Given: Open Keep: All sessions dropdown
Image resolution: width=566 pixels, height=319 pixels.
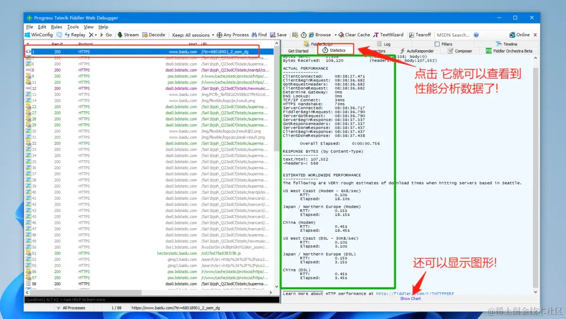Looking at the screenshot, I should click(x=193, y=35).
